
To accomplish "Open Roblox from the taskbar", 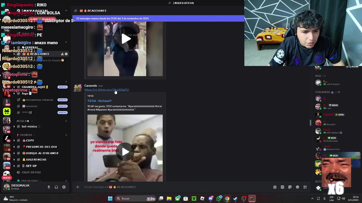I will [202, 198].
